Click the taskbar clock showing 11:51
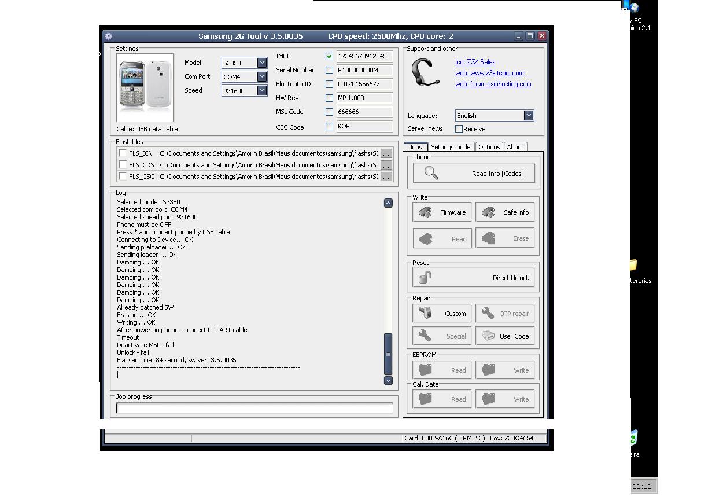The height and width of the screenshot is (500, 723). tap(642, 487)
